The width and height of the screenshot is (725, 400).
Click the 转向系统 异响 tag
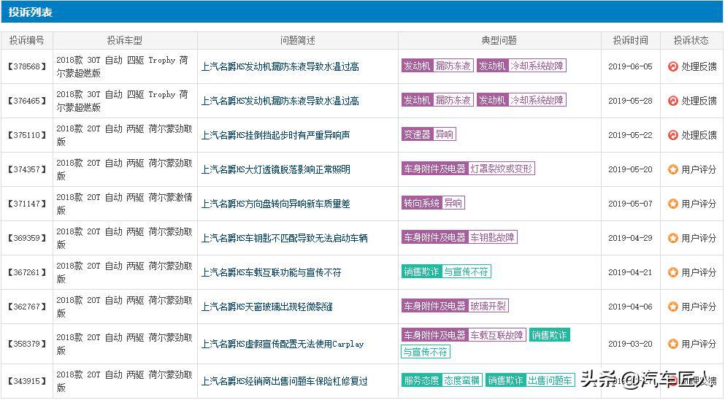tap(433, 203)
